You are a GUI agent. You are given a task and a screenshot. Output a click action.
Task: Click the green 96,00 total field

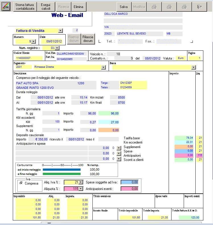(x=109, y=113)
